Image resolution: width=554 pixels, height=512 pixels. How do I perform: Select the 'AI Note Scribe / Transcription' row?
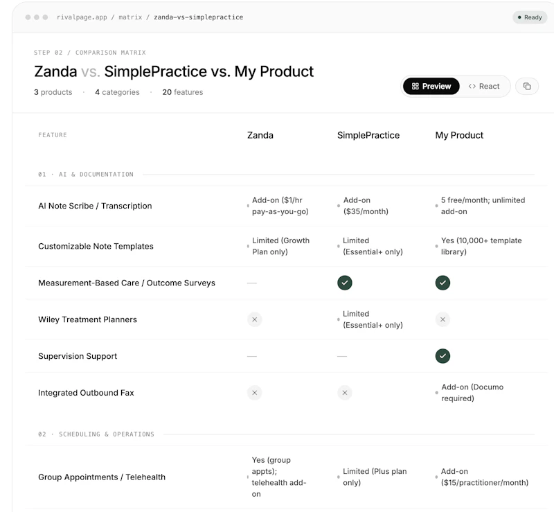coord(286,206)
